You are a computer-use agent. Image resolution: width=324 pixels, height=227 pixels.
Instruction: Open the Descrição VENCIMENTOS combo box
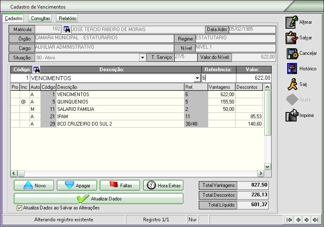[197, 78]
